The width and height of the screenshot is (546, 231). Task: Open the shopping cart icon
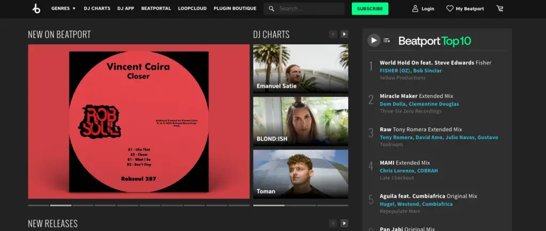coord(500,9)
